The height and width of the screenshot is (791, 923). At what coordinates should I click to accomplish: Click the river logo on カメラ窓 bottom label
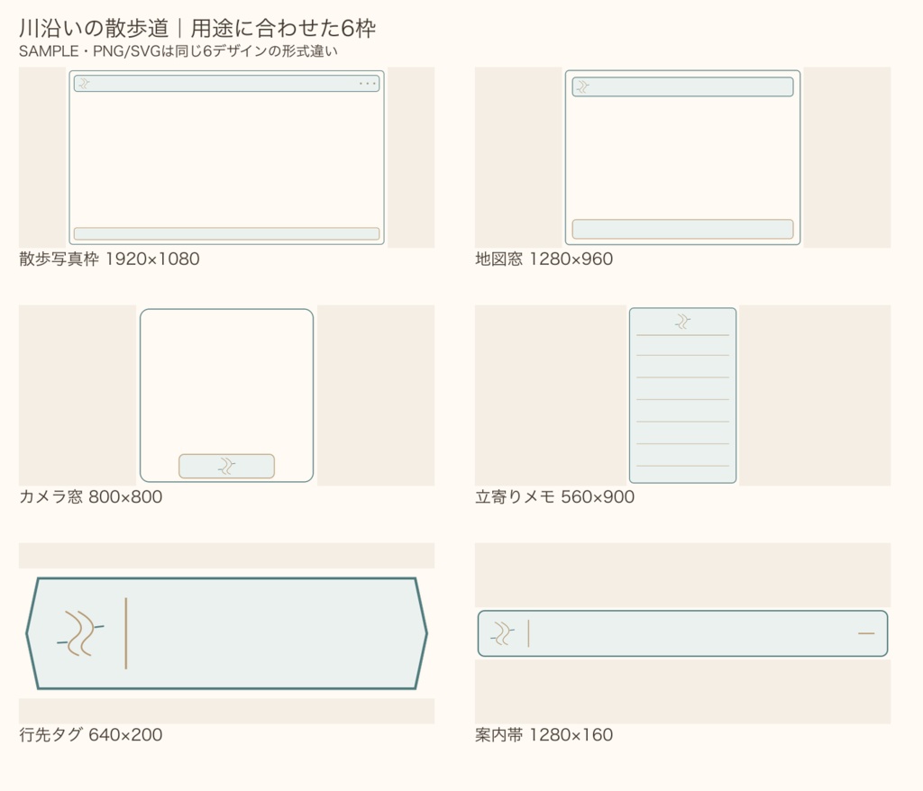[226, 466]
